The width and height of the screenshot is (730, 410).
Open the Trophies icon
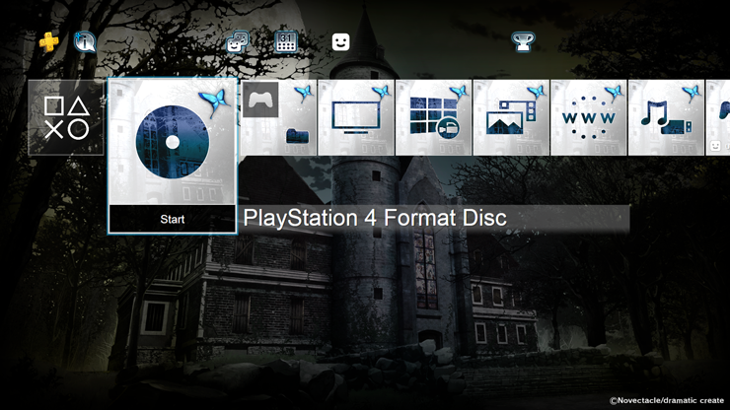[523, 41]
